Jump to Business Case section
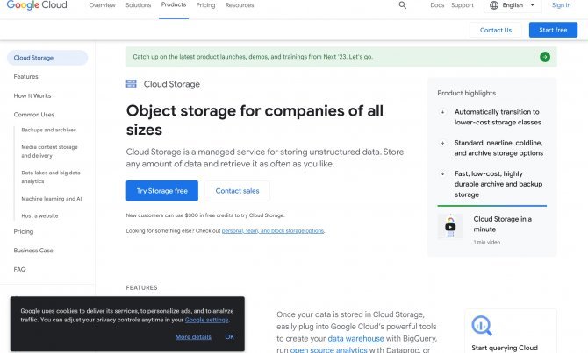 pos(33,251)
